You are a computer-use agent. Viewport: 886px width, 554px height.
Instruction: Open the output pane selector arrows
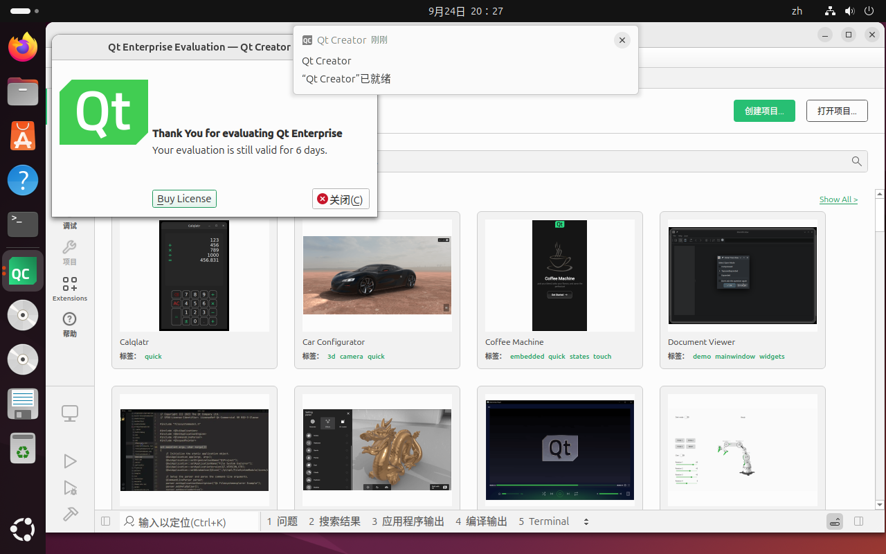tap(586, 521)
